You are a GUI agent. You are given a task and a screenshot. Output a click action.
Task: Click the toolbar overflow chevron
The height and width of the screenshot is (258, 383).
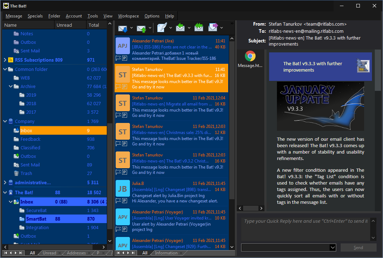click(x=232, y=24)
